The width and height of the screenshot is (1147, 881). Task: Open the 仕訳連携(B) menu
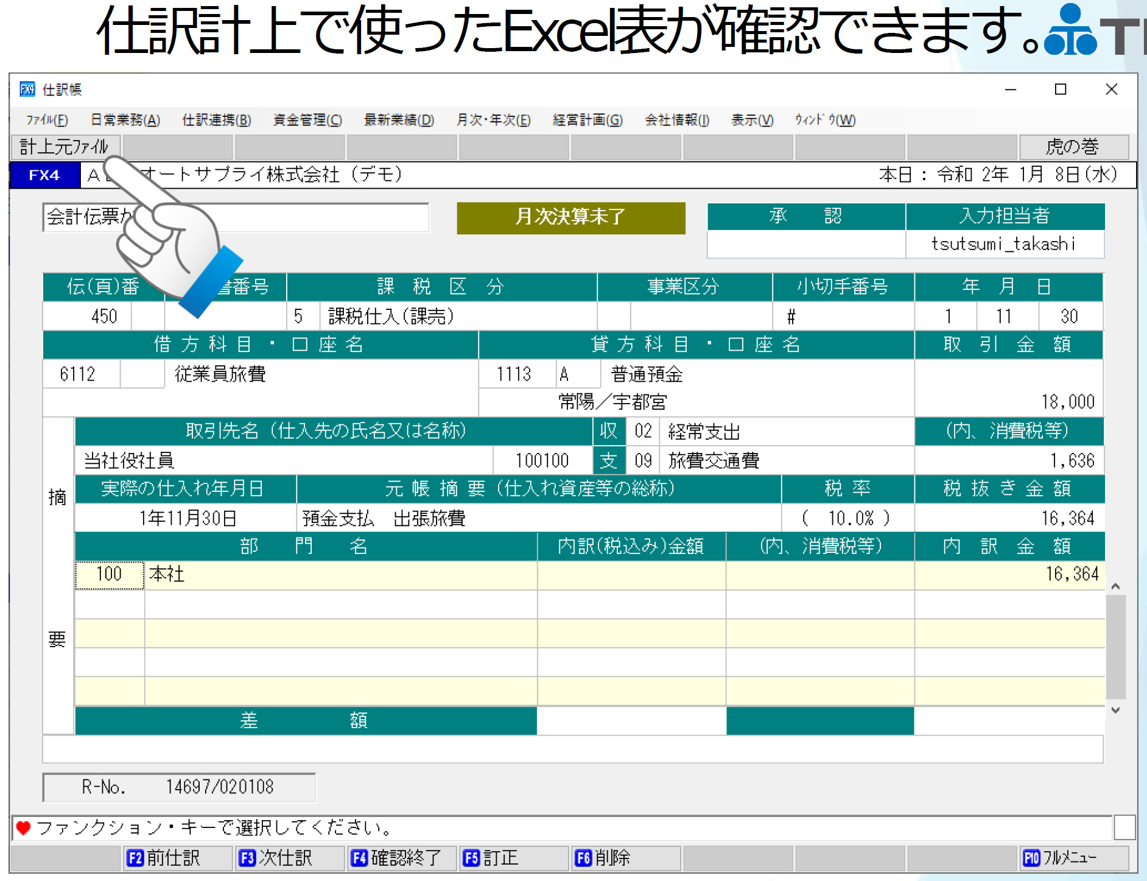[x=216, y=120]
